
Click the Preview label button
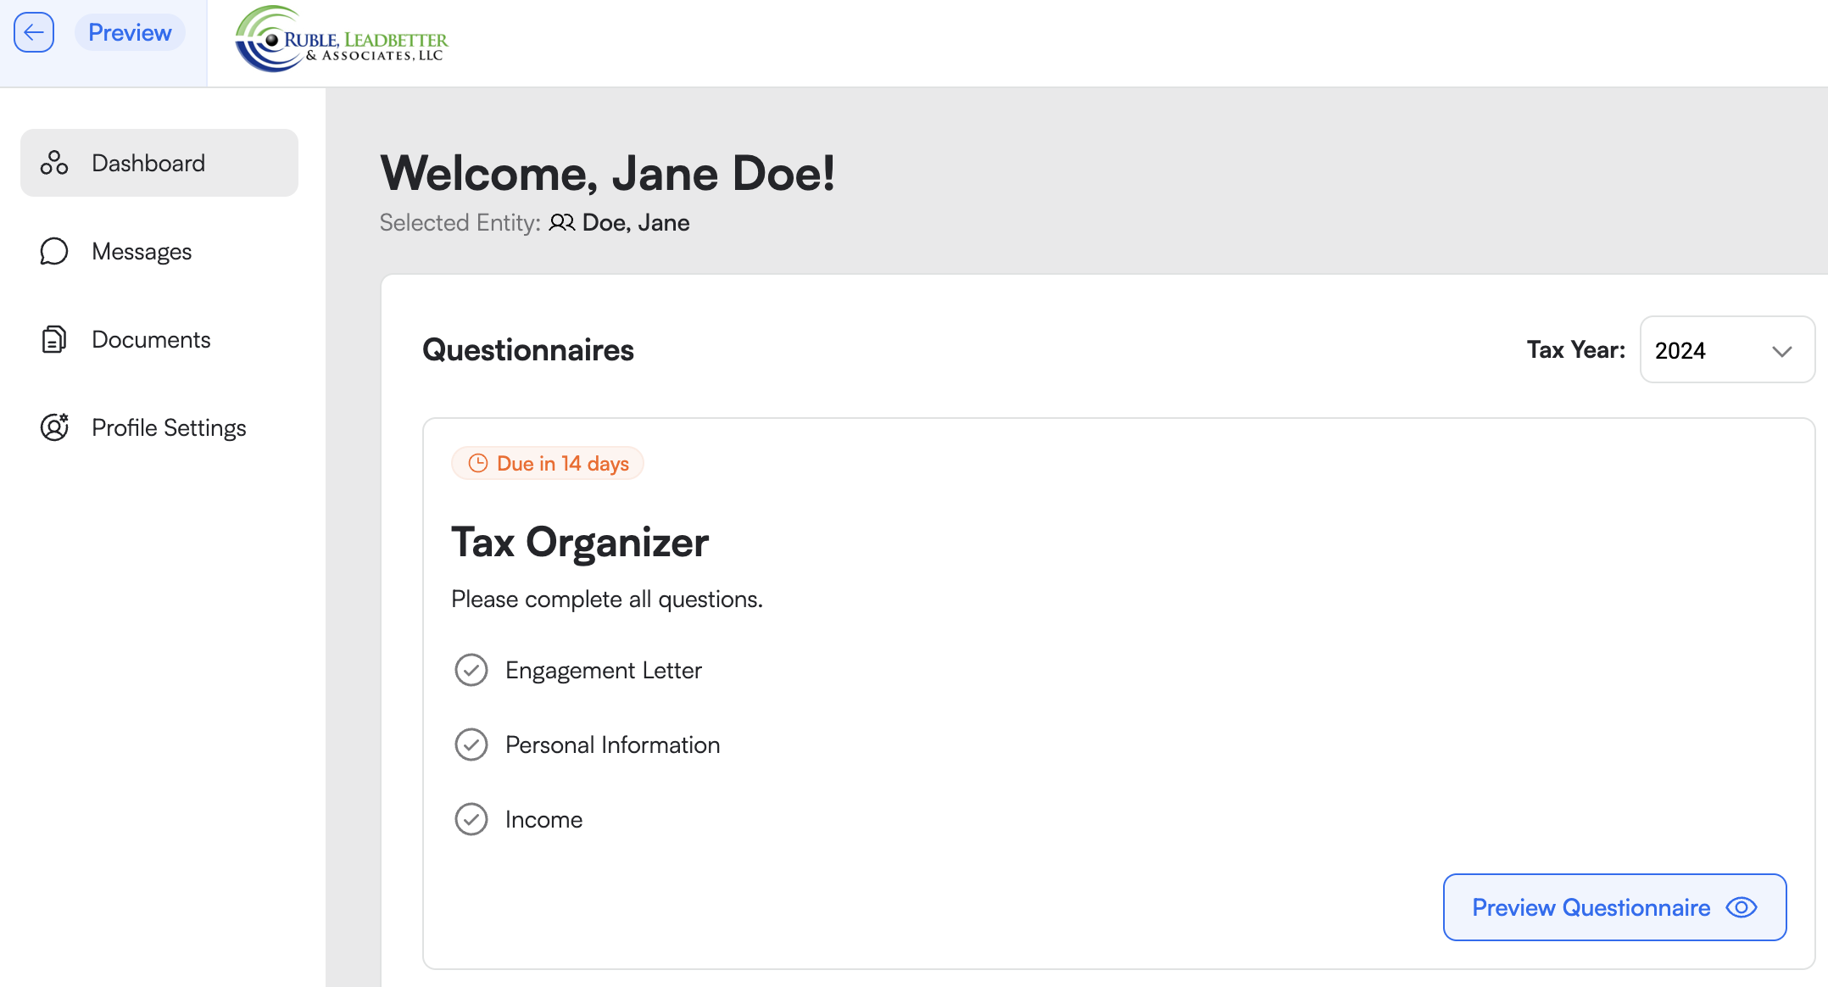(x=130, y=32)
